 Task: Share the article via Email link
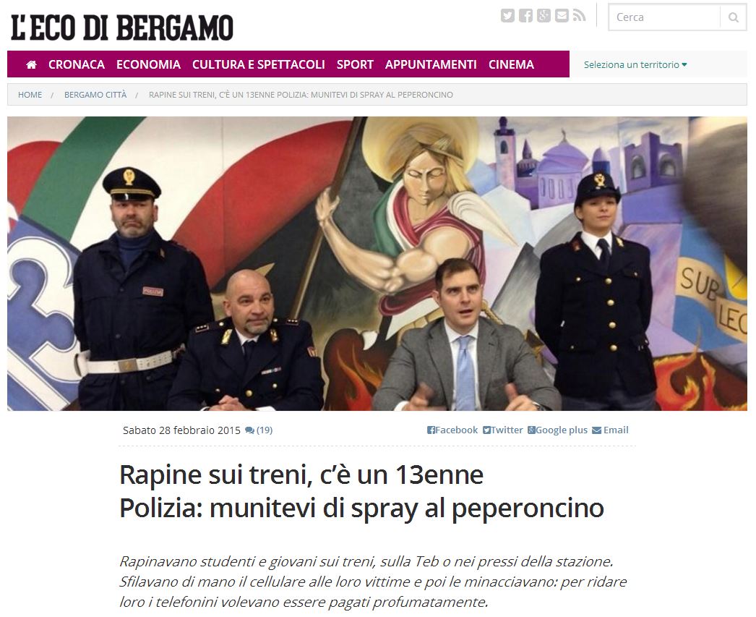coord(610,430)
